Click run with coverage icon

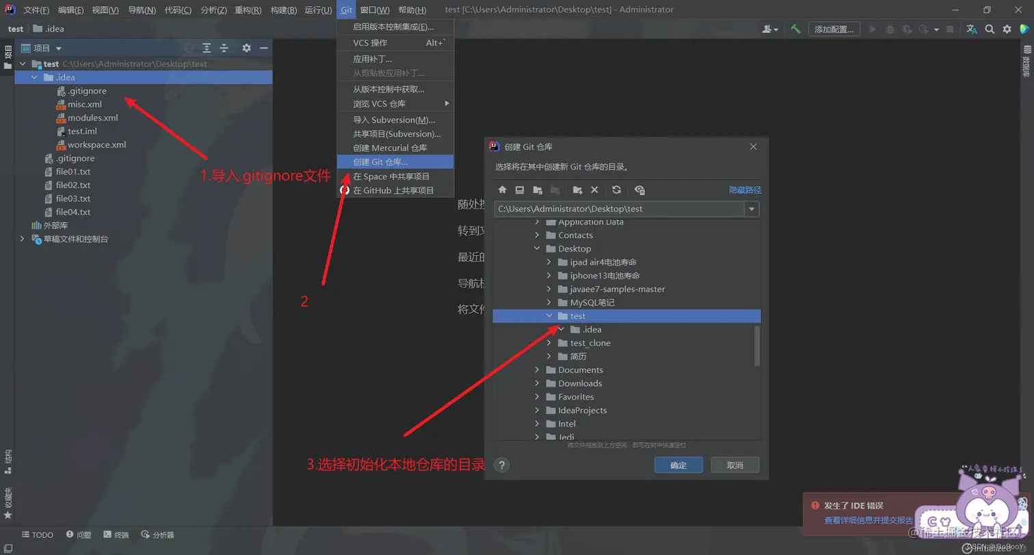[x=907, y=29]
